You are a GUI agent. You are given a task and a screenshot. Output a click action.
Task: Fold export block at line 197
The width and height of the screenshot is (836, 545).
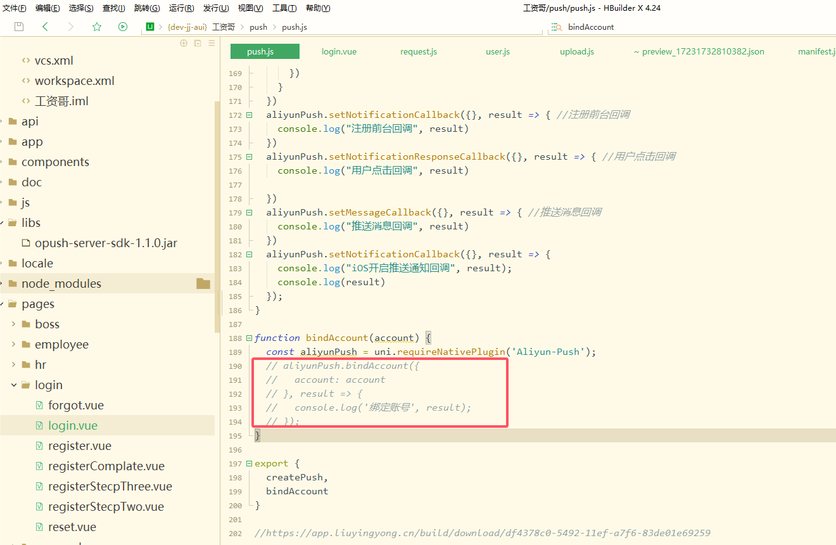249,464
